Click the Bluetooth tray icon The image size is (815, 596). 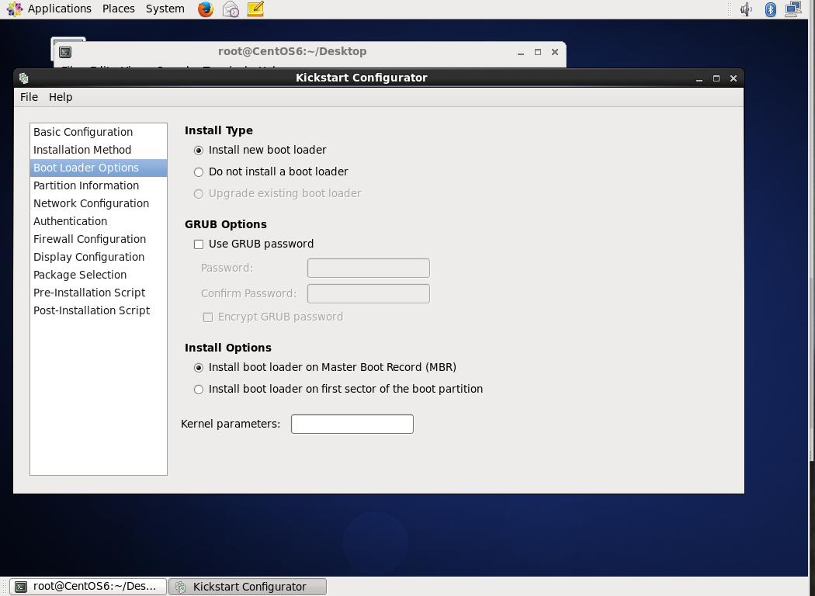770,9
